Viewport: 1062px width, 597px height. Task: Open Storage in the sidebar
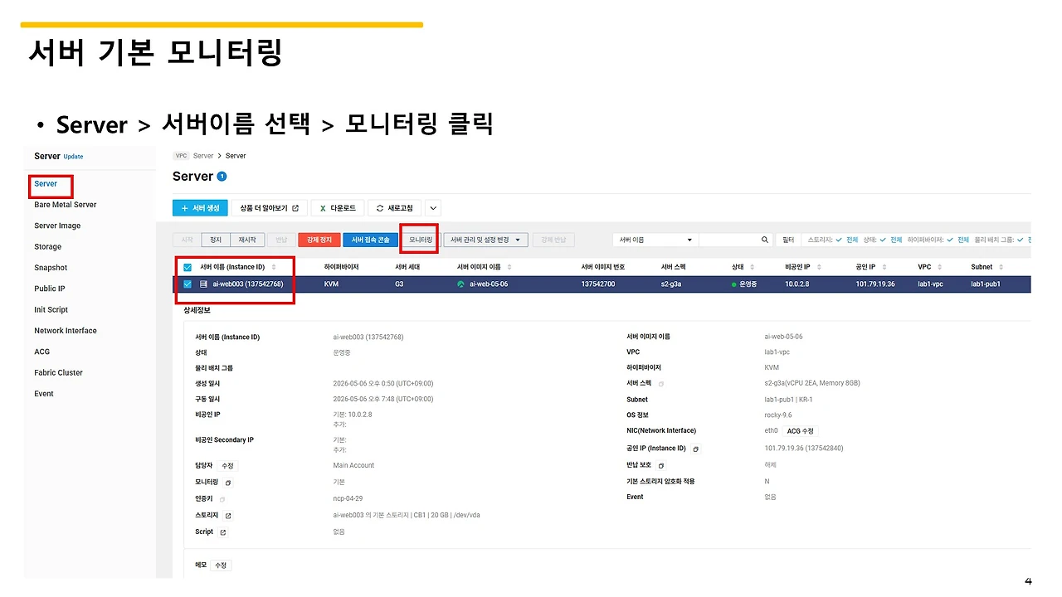tap(48, 246)
